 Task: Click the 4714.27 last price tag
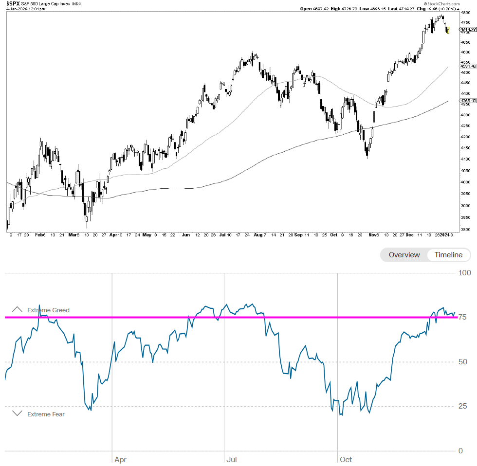click(x=467, y=29)
